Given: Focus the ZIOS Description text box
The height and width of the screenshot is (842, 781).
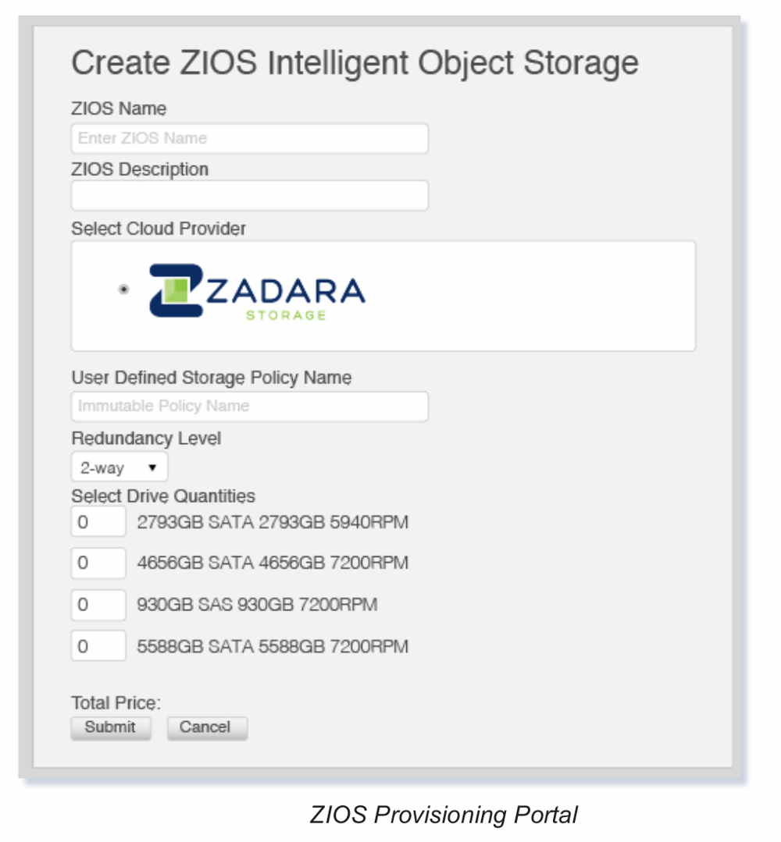Looking at the screenshot, I should 249,195.
